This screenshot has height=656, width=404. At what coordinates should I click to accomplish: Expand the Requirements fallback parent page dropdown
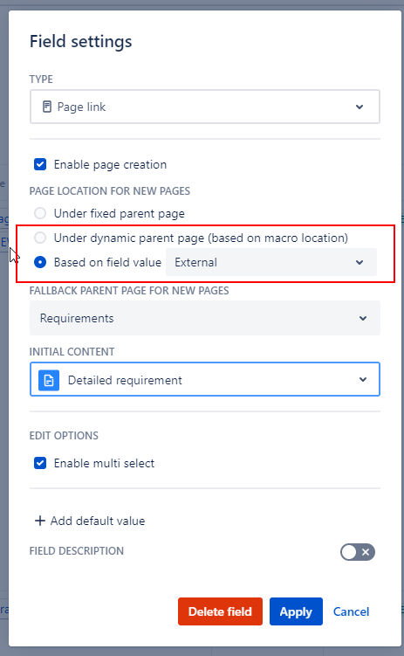click(205, 318)
